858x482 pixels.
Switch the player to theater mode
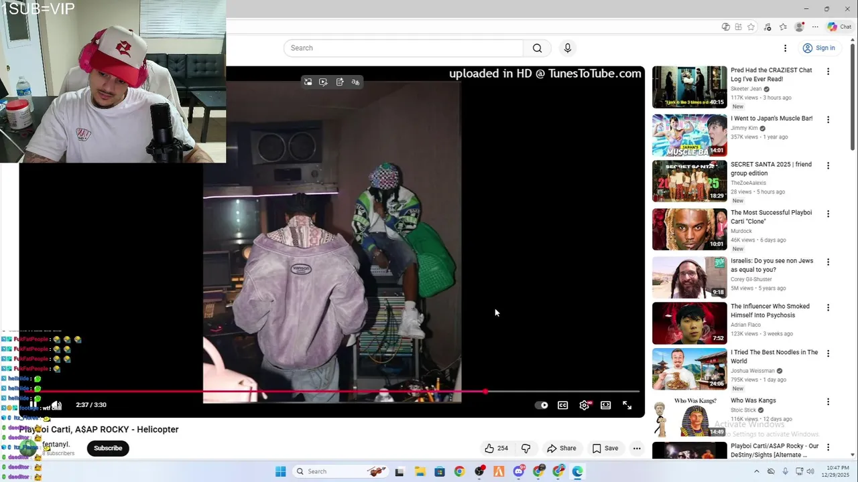tap(606, 405)
